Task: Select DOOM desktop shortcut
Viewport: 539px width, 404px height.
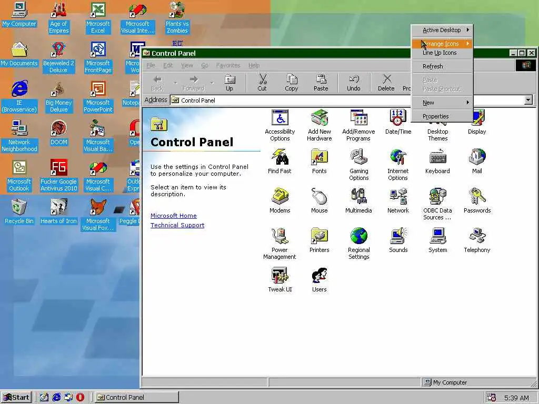Action: coord(59,133)
